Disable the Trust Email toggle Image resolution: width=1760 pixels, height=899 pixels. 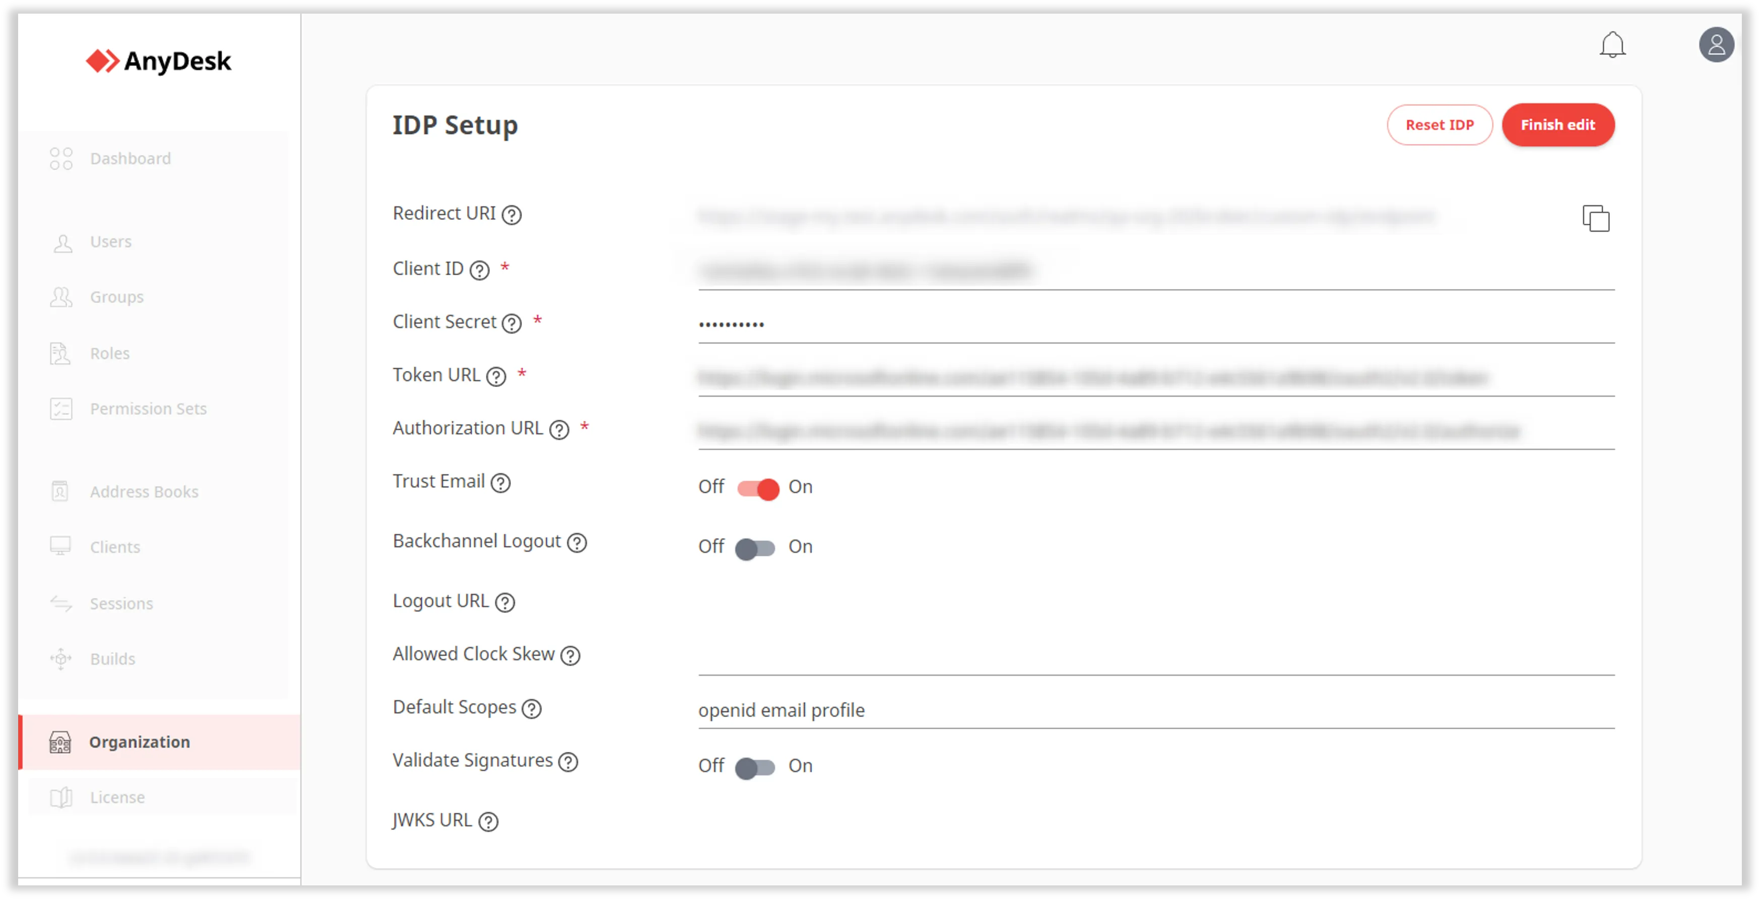point(757,488)
